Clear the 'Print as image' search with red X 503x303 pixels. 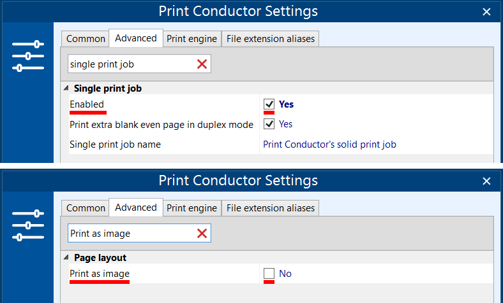coord(202,234)
